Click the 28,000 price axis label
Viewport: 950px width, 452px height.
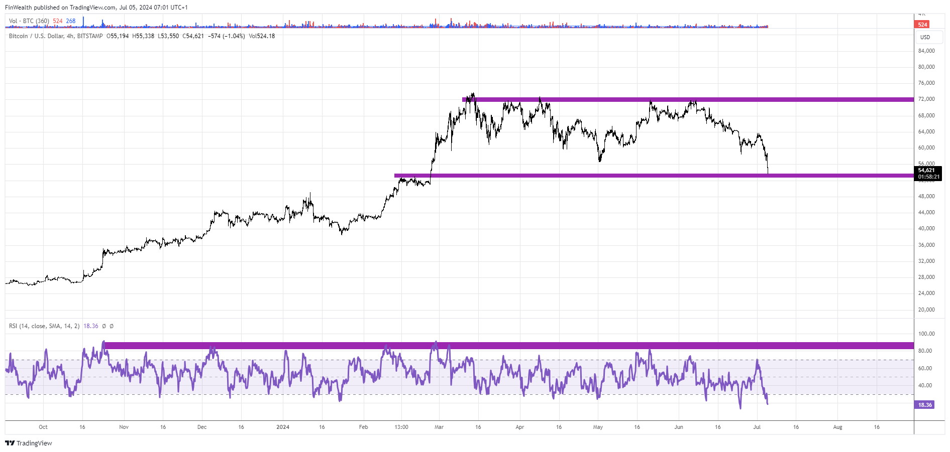point(926,277)
